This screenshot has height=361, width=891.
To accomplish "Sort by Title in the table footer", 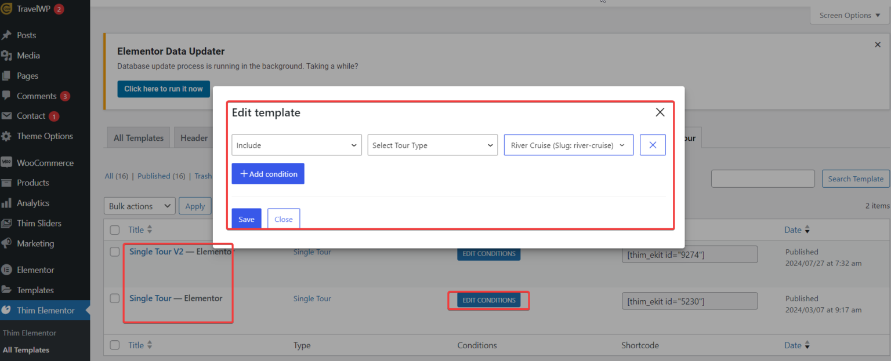I will click(141, 345).
